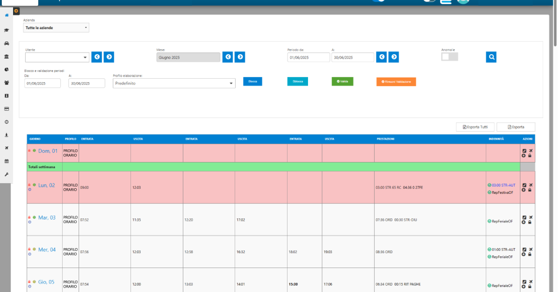Click plus icon in Dom, 01 row
Screen dimensions: 558x292
[523, 156]
